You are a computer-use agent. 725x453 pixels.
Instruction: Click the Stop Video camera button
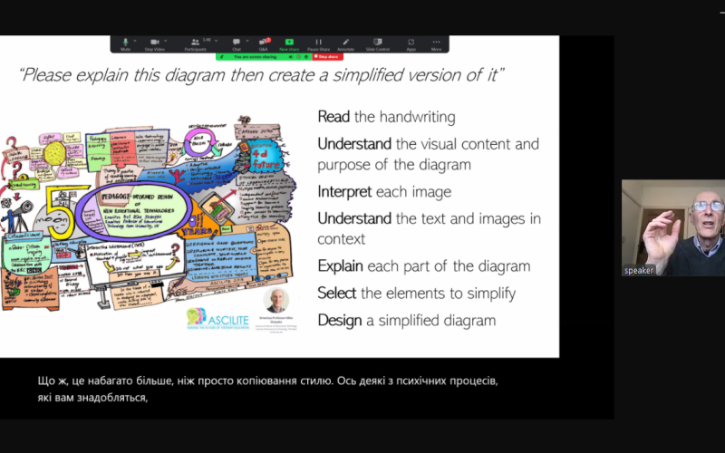[154, 43]
